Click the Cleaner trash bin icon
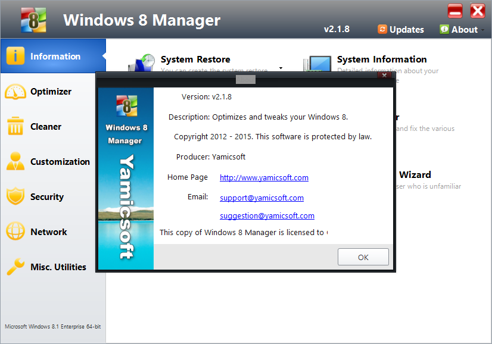Screen dimensions: 492x344 15,126
